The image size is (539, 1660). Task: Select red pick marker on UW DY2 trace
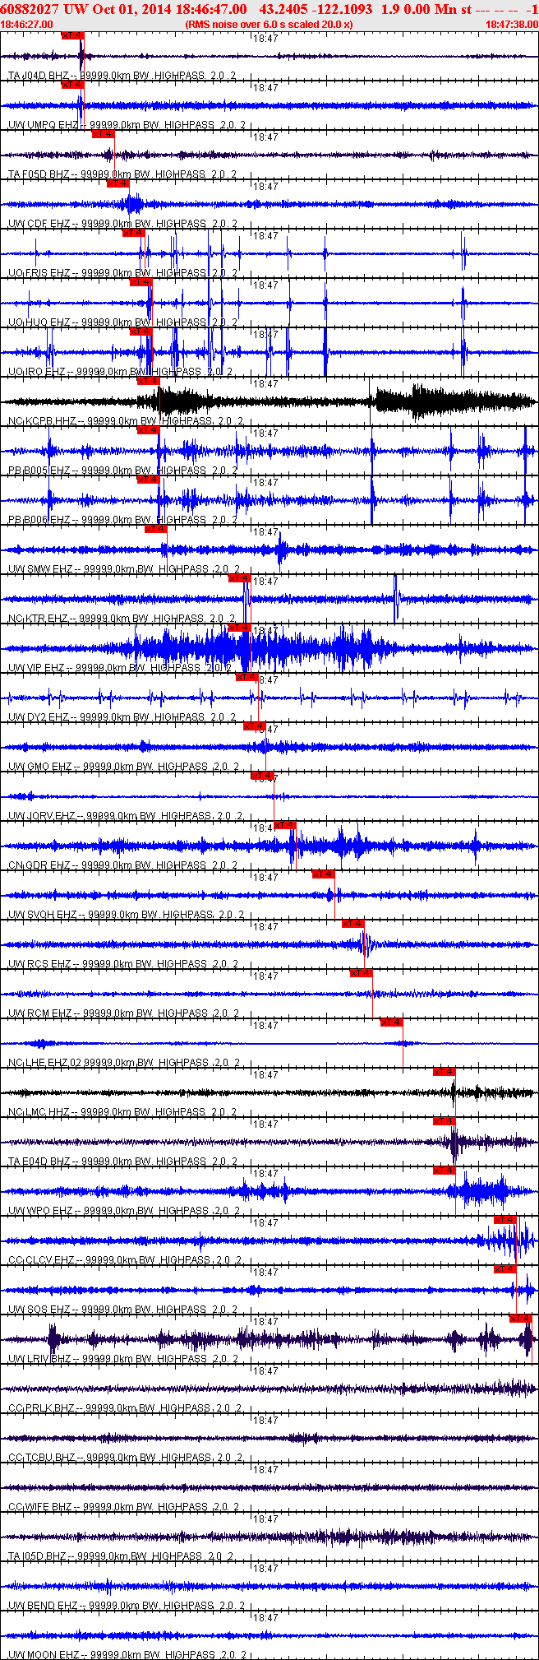pyautogui.click(x=246, y=677)
